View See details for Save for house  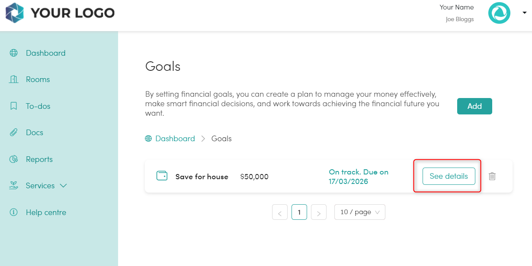[x=449, y=176]
